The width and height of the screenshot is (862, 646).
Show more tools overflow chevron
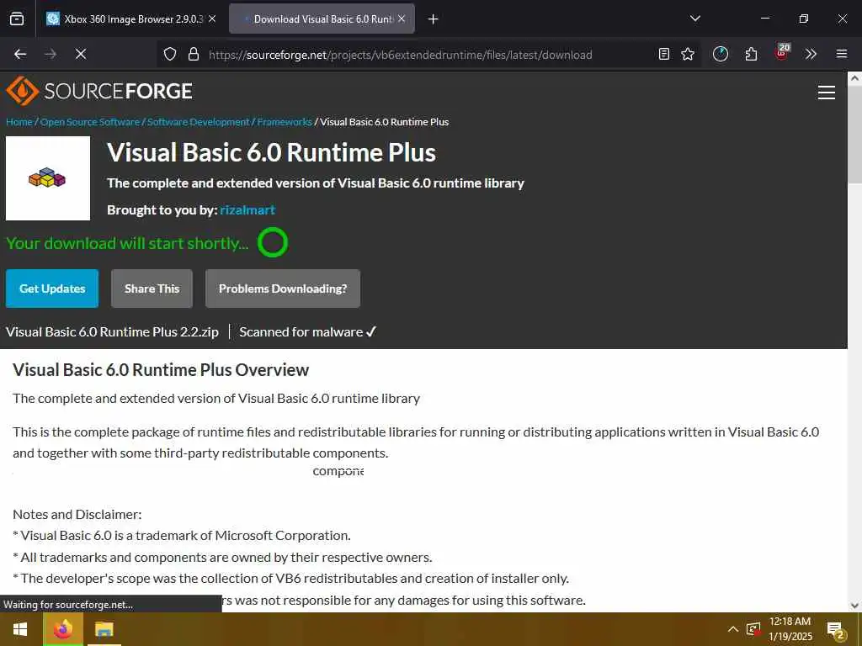[811, 54]
